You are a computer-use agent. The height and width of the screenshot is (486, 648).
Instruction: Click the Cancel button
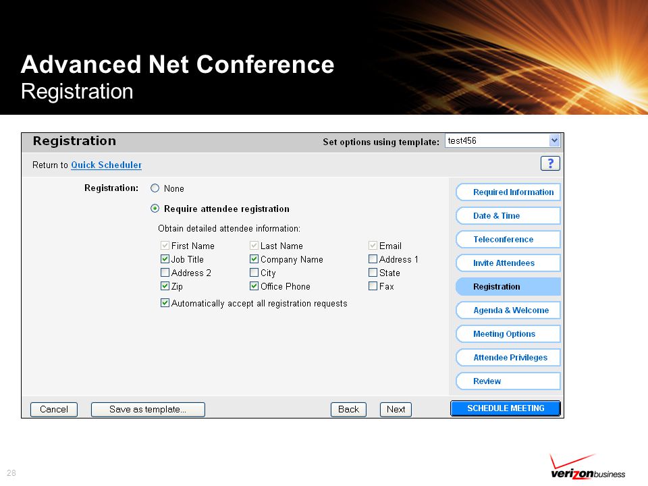[x=54, y=410]
